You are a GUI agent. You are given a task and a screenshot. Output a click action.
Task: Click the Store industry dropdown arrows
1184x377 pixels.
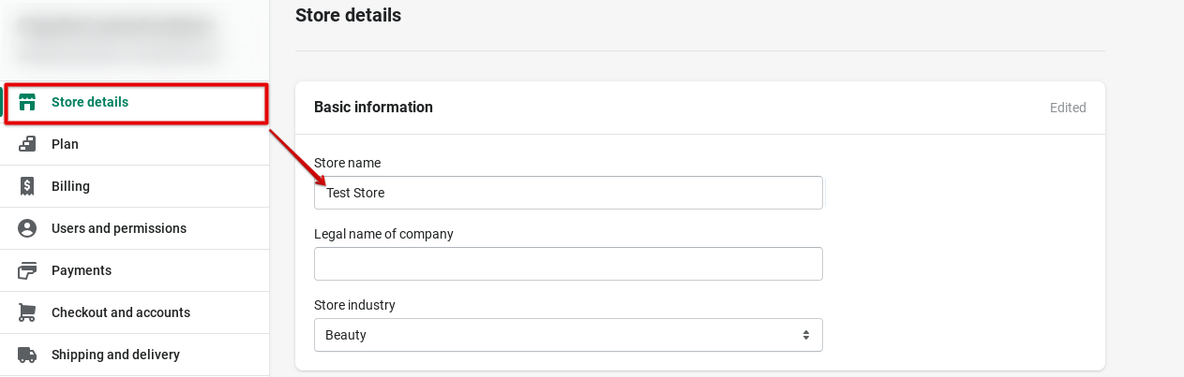point(805,335)
